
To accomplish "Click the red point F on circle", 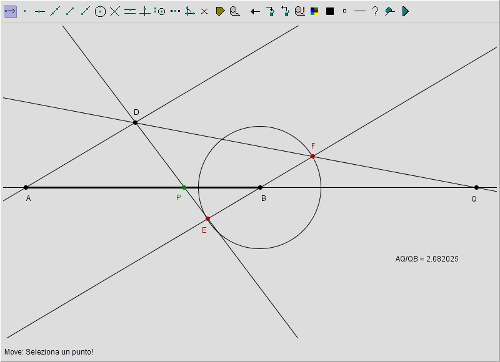I will tap(313, 156).
